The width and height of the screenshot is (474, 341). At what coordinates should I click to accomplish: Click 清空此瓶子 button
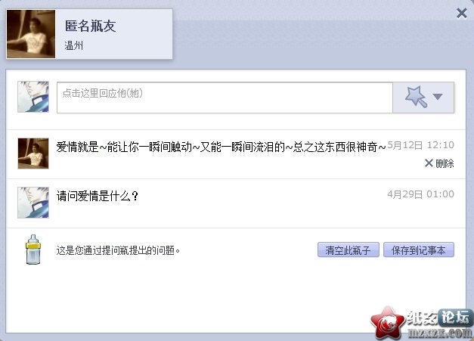pos(349,250)
